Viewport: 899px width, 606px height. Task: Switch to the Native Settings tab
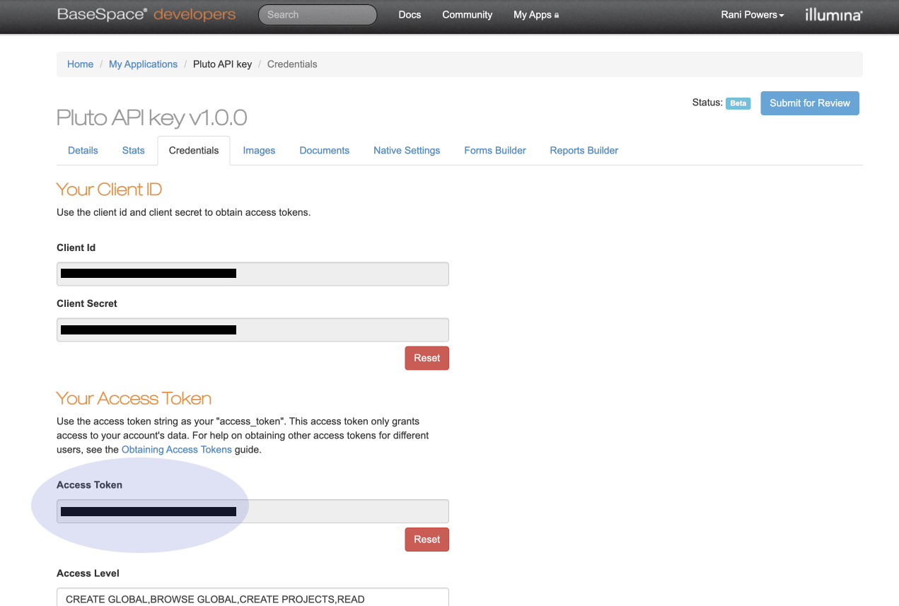click(407, 151)
